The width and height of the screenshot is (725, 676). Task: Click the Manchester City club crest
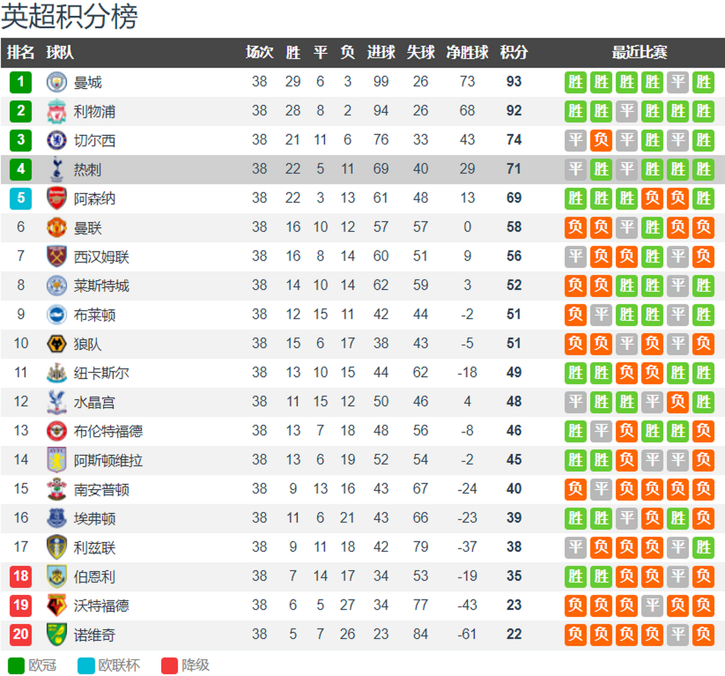(x=57, y=82)
